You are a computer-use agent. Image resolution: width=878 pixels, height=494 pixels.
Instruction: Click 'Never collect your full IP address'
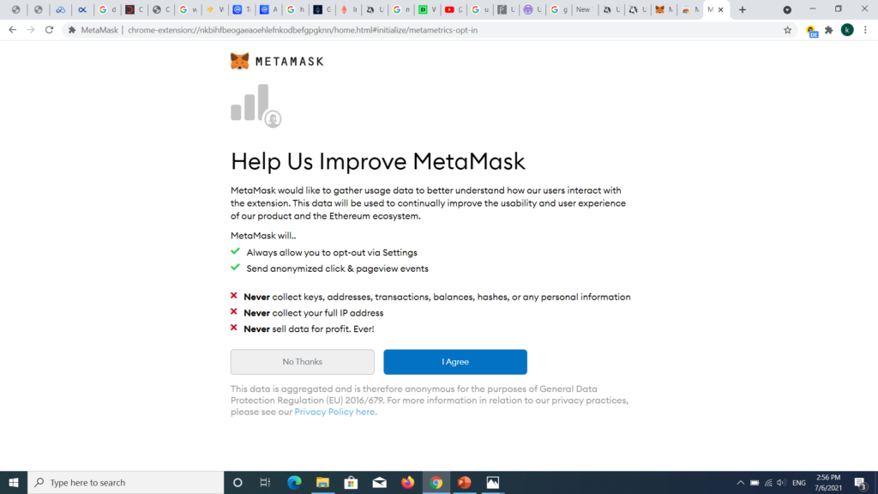(x=314, y=313)
